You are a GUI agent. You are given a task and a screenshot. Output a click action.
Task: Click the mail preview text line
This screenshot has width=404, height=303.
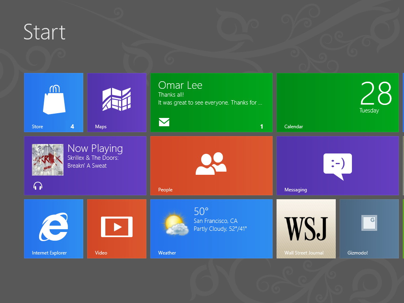pyautogui.click(x=210, y=103)
